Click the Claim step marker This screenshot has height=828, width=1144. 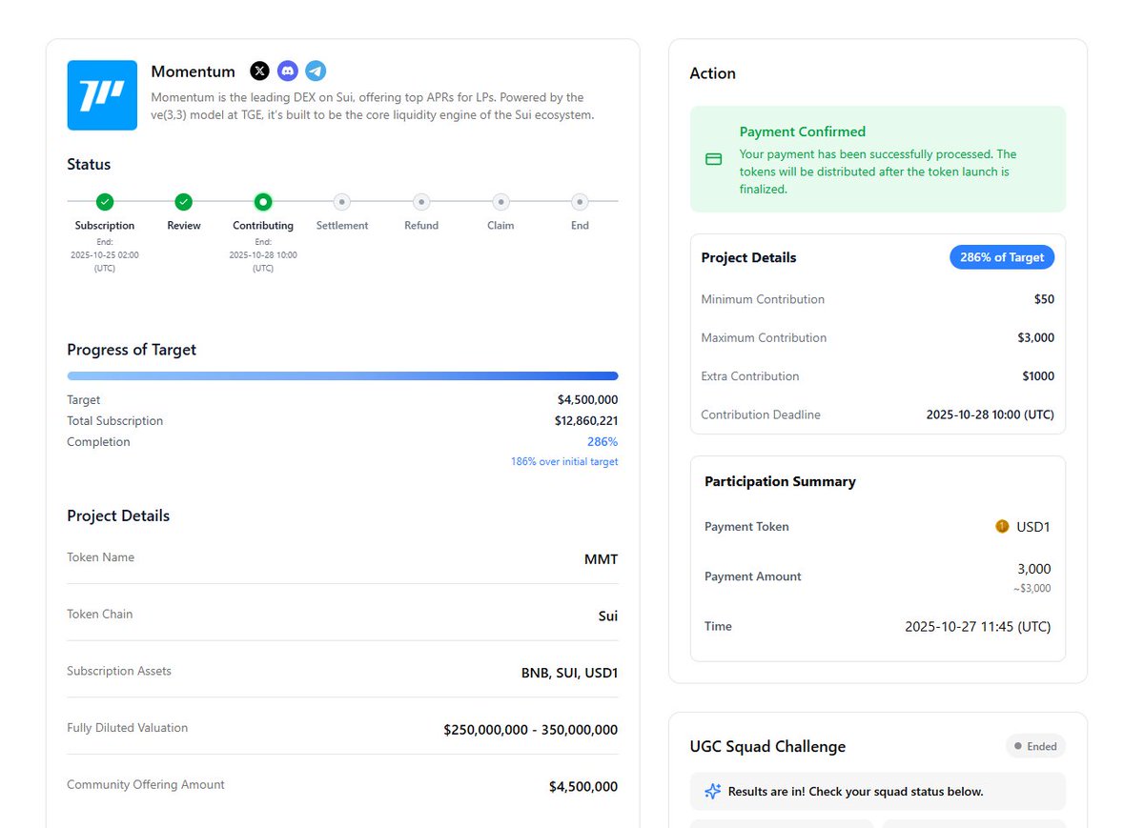[500, 202]
